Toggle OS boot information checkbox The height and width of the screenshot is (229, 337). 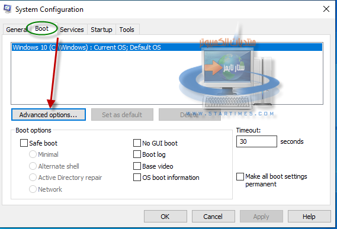pyautogui.click(x=137, y=178)
